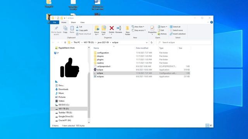Click Invert selection in ribbon
The width and height of the screenshot is (248, 139).
[178, 34]
